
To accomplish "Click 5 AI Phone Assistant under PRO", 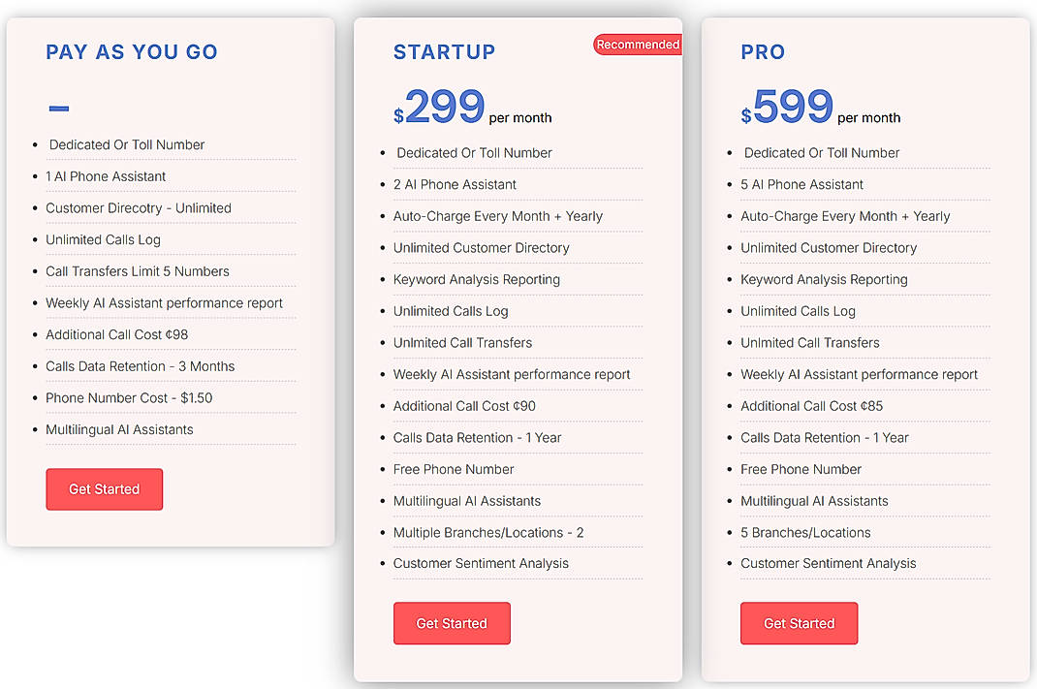I will click(801, 184).
